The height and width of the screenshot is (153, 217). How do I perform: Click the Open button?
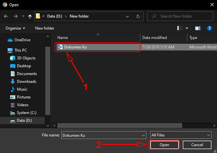[x=164, y=145]
